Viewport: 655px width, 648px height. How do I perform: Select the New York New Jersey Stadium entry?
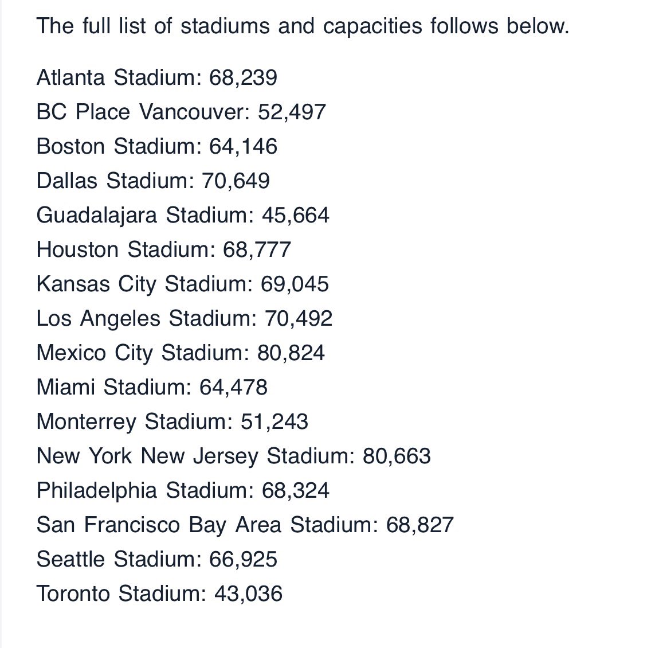coord(233,456)
